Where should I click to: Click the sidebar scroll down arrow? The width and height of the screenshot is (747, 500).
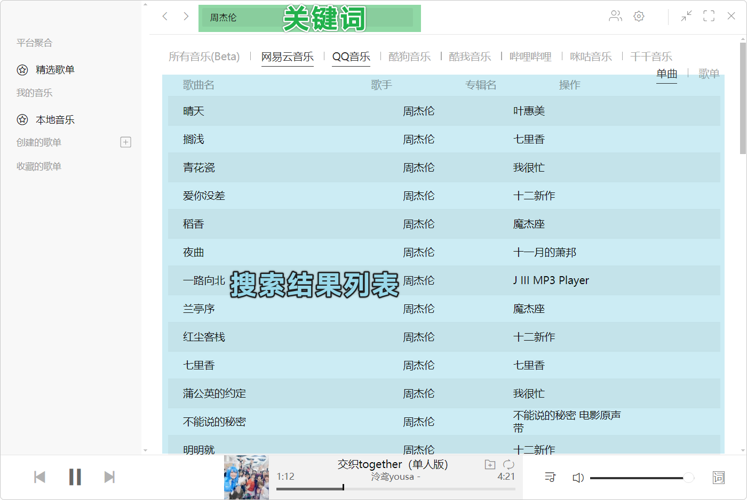click(x=146, y=450)
